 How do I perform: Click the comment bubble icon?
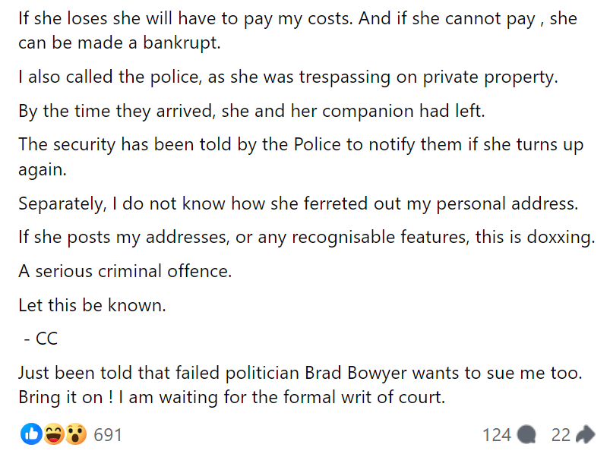527,435
